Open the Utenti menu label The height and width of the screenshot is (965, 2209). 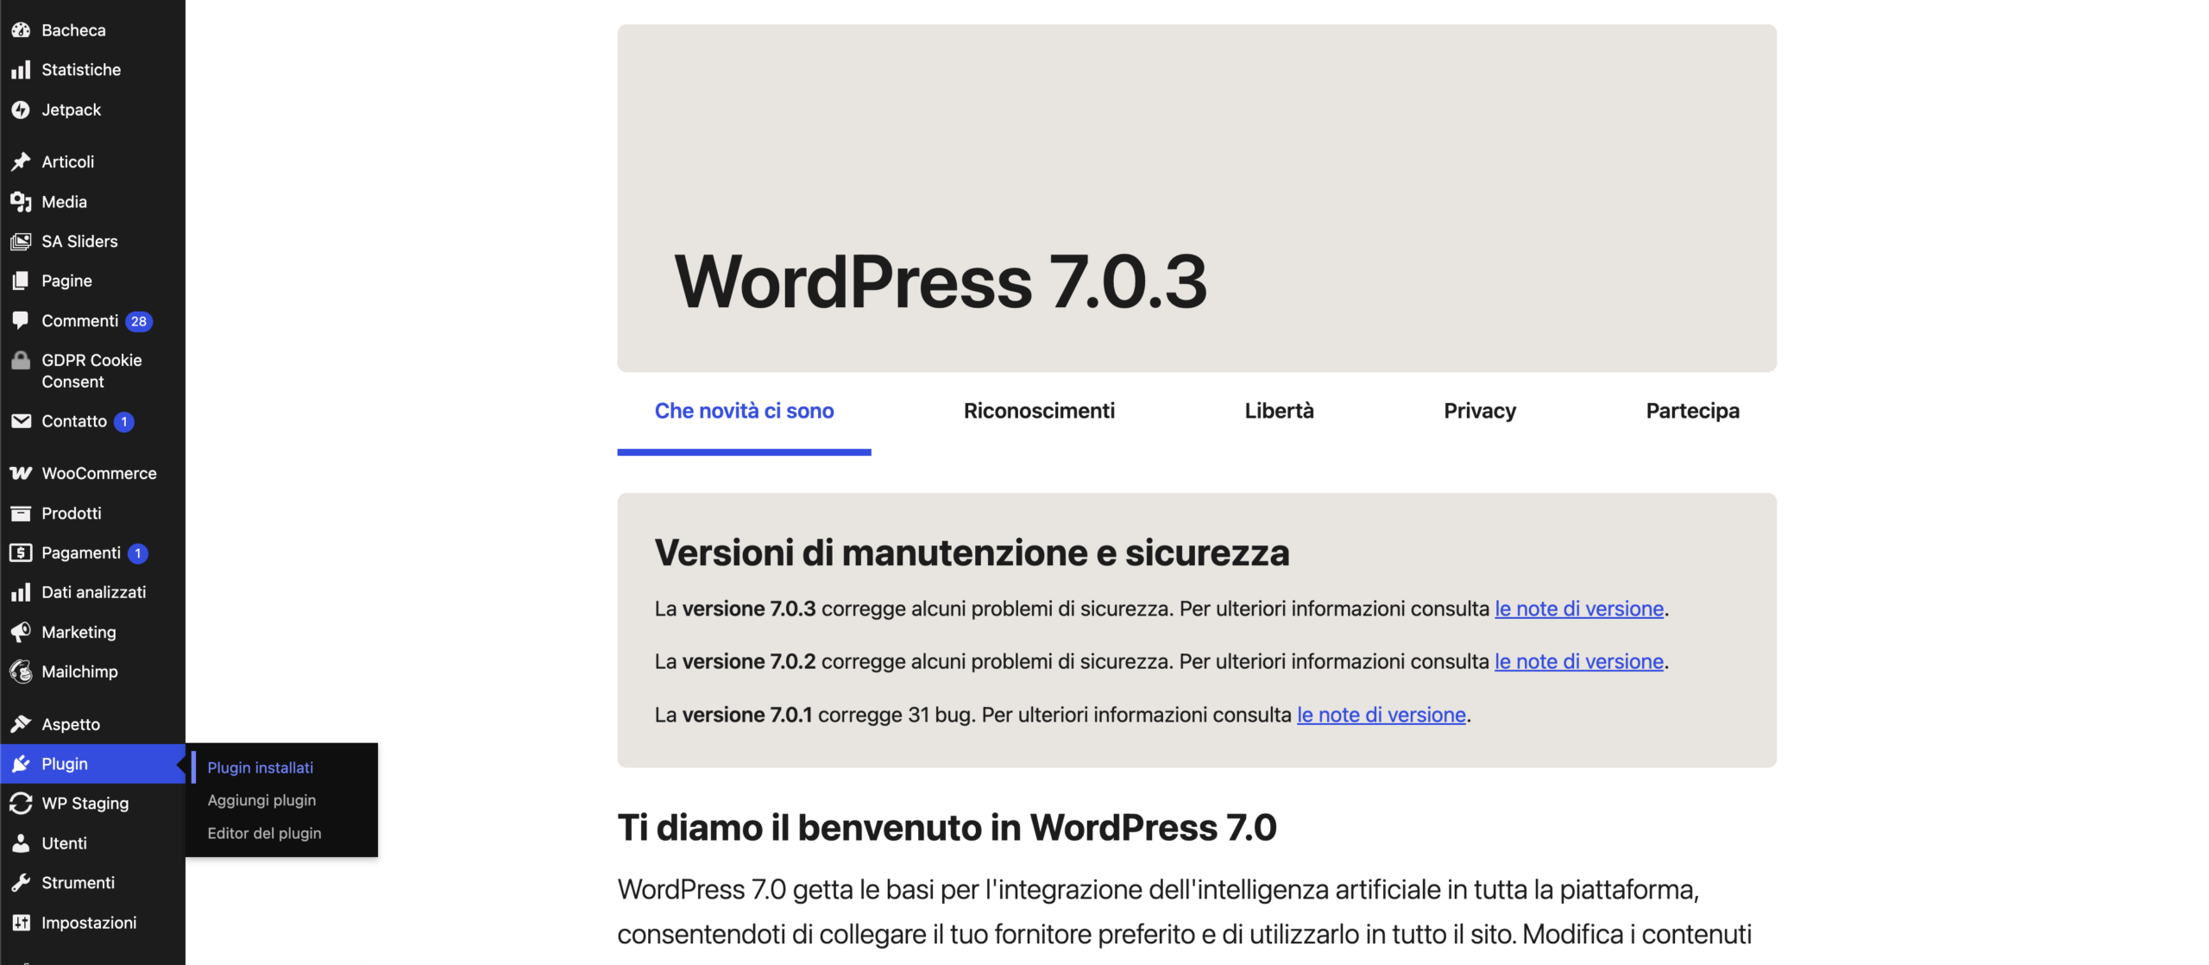tap(65, 843)
